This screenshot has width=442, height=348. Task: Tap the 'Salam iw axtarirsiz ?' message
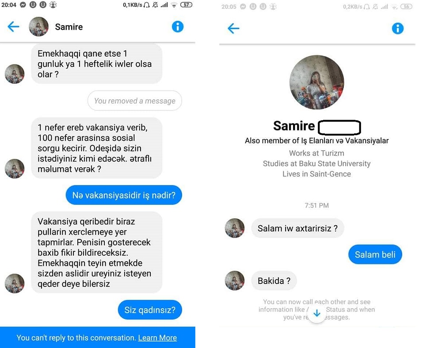pos(297,228)
